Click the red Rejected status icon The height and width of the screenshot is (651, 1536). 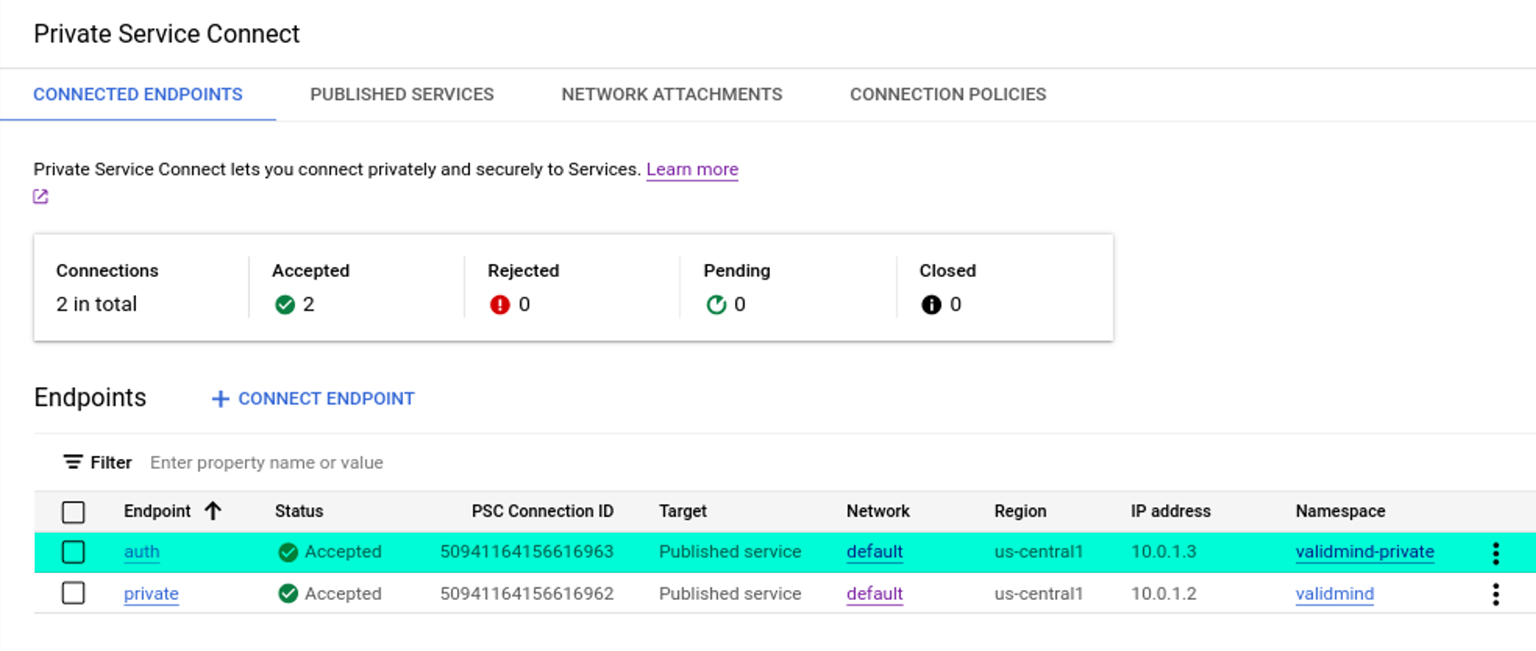click(x=500, y=305)
